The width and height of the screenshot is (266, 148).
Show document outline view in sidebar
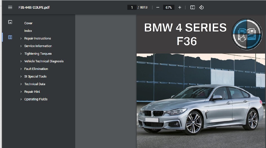pos(10,37)
